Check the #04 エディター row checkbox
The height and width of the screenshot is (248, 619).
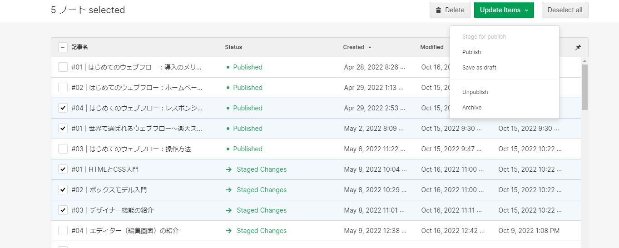coord(63,231)
